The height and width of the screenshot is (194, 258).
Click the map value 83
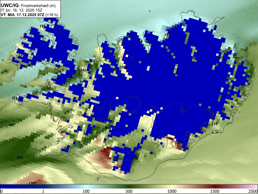[93, 61]
